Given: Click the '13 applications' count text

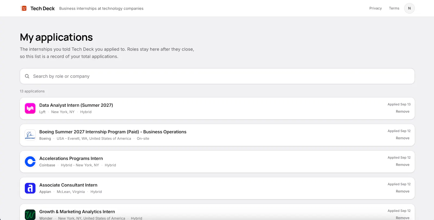Looking at the screenshot, I should pyautogui.click(x=32, y=91).
